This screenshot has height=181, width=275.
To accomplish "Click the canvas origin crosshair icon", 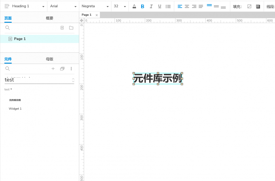I will pyautogui.click(x=82, y=21).
